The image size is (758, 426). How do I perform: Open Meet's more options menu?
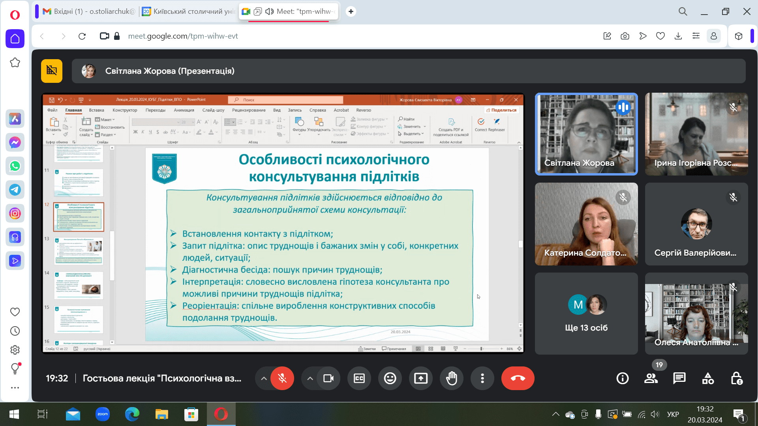click(482, 378)
